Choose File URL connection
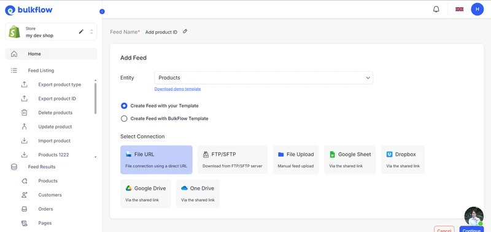The width and height of the screenshot is (491, 232). click(x=157, y=160)
